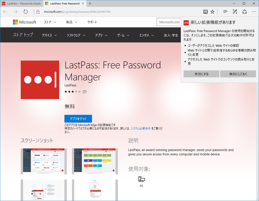Click 無効にしておく to keep disabled

(x=238, y=74)
